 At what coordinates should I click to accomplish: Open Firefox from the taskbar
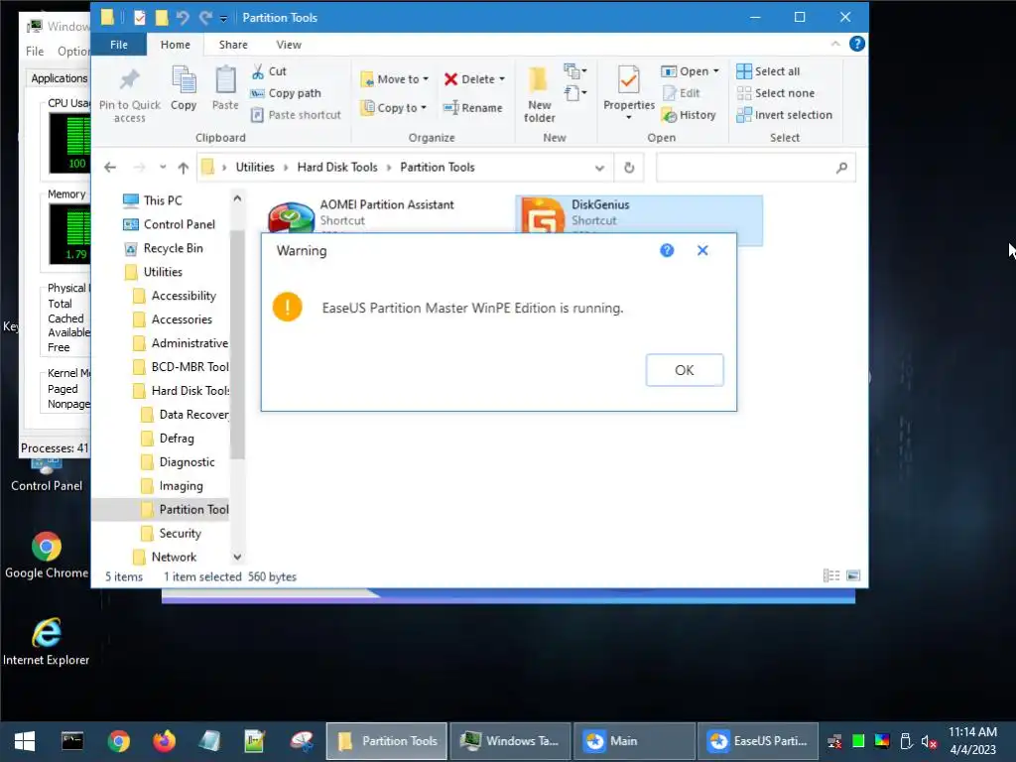coord(164,740)
